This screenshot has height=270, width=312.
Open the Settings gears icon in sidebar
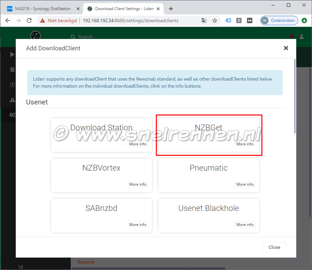[12, 115]
